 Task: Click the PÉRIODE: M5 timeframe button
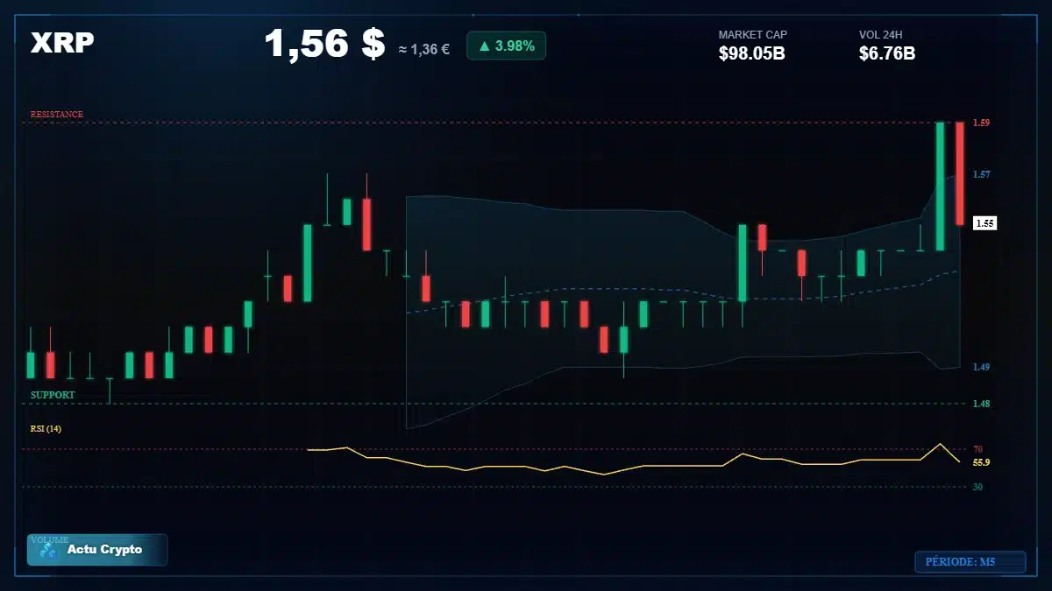pos(970,562)
